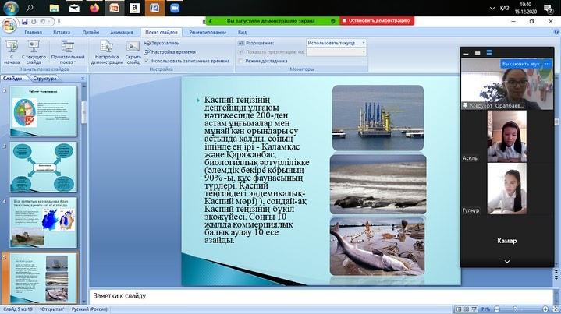Expand more video participants chevron in Zoom panel
The image size is (561, 314).
point(507,261)
